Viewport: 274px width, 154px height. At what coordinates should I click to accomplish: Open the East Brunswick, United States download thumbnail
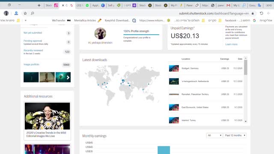coord(174,107)
